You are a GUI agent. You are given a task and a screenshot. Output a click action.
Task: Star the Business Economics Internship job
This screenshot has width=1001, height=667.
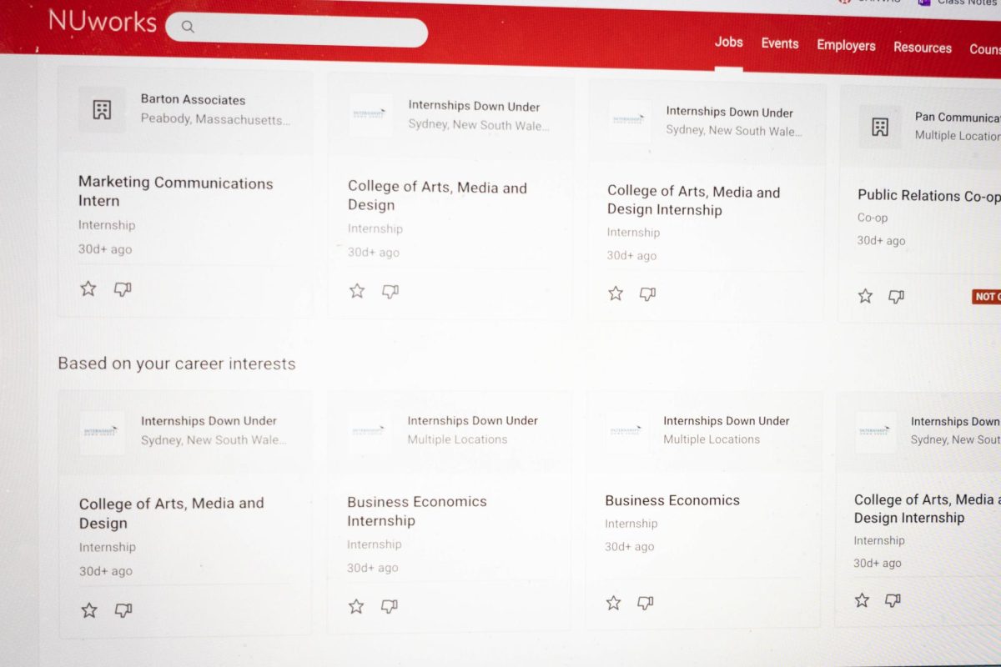click(x=356, y=606)
